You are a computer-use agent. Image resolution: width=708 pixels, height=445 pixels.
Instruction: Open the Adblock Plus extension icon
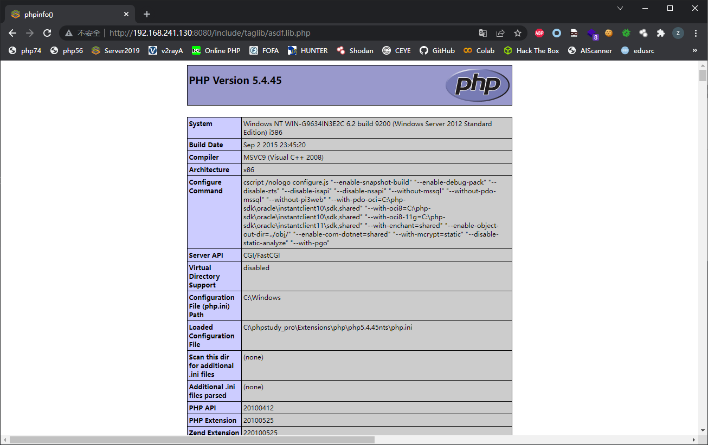(539, 33)
